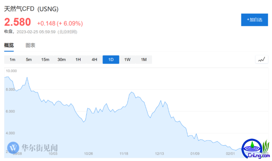Click the CnLng.com water drop logo

[x=255, y=149]
